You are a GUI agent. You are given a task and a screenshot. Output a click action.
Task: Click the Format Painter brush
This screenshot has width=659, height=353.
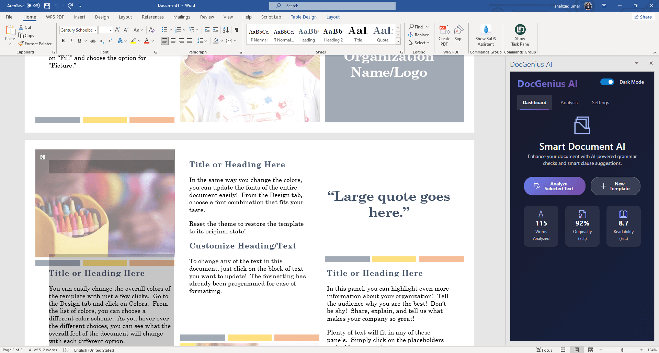(21, 44)
